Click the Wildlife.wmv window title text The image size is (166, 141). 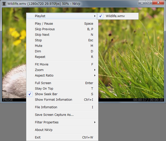pyautogui.click(x=44, y=4)
